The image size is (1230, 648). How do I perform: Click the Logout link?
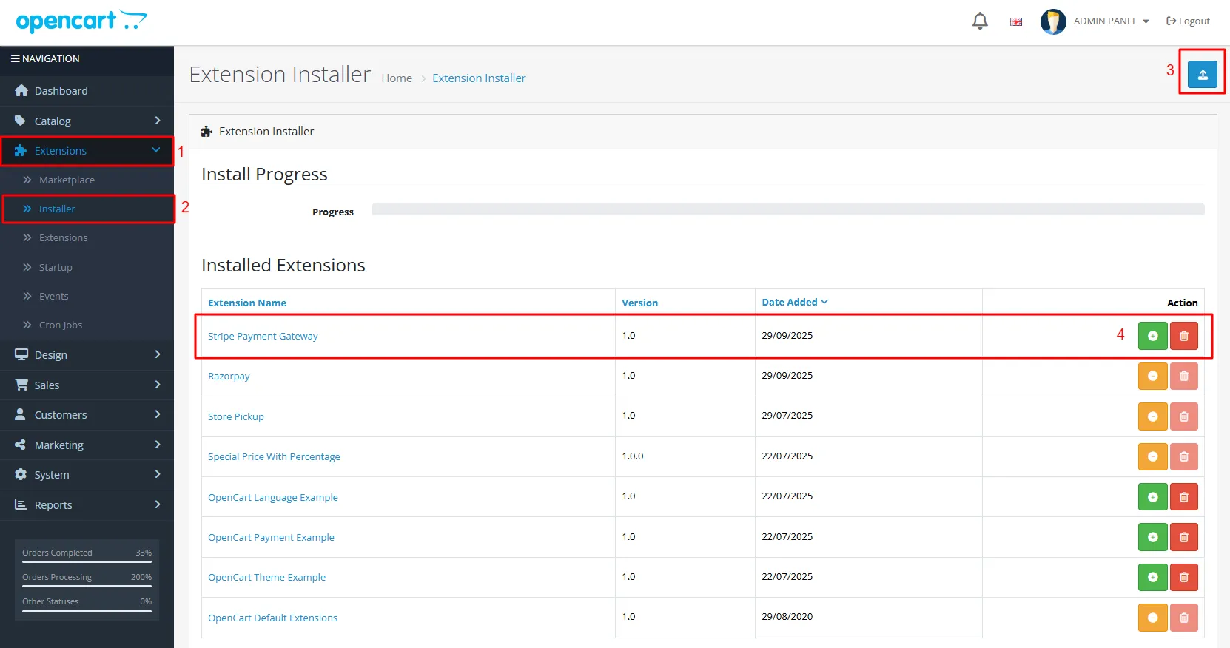click(1188, 21)
